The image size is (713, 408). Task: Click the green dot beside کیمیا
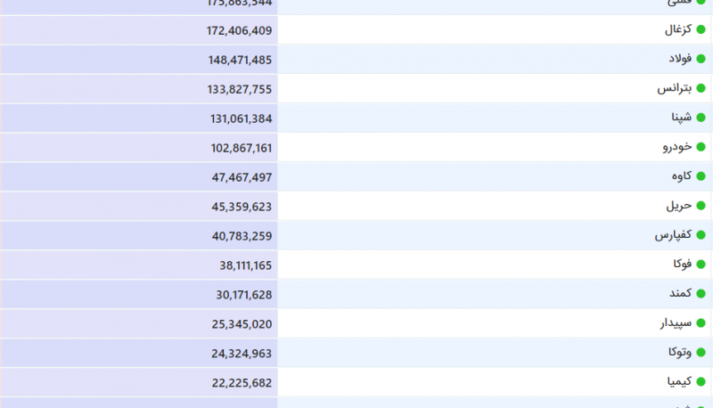tap(701, 381)
